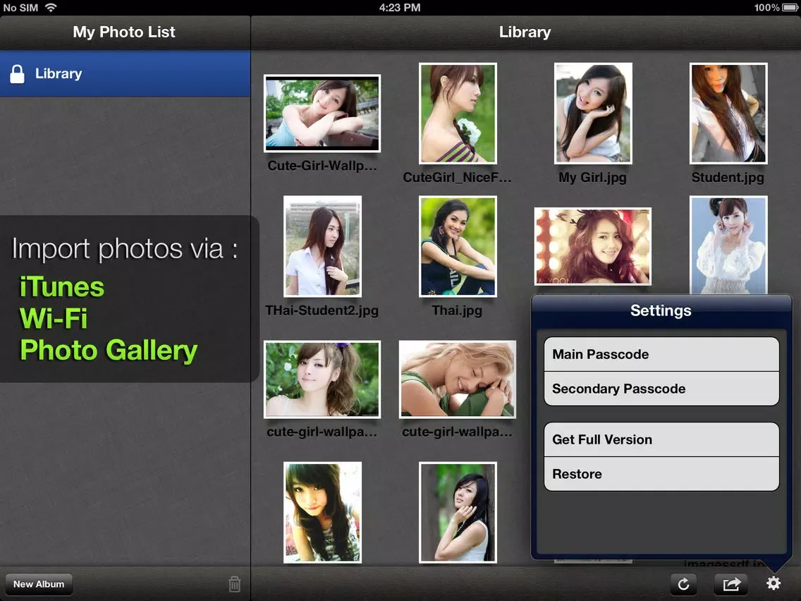Tap the lock icon beside Library
This screenshot has width=801, height=601.
pyautogui.click(x=18, y=74)
